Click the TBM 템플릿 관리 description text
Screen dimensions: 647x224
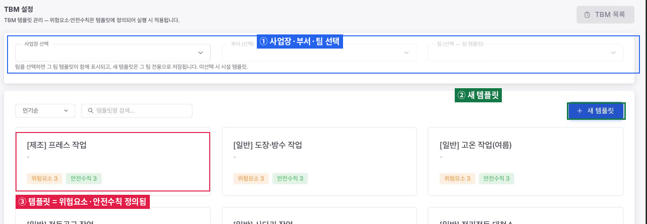tap(92, 20)
